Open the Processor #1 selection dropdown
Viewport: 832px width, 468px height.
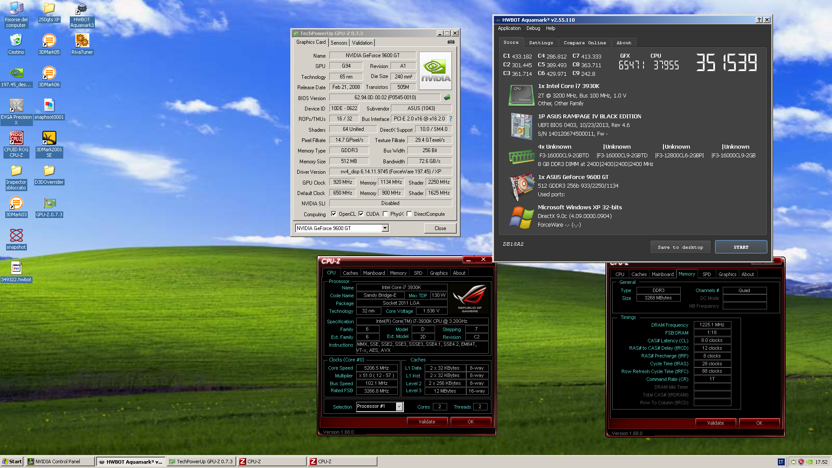pos(399,406)
